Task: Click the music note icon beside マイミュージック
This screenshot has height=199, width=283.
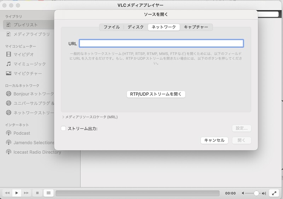Action: point(8,64)
